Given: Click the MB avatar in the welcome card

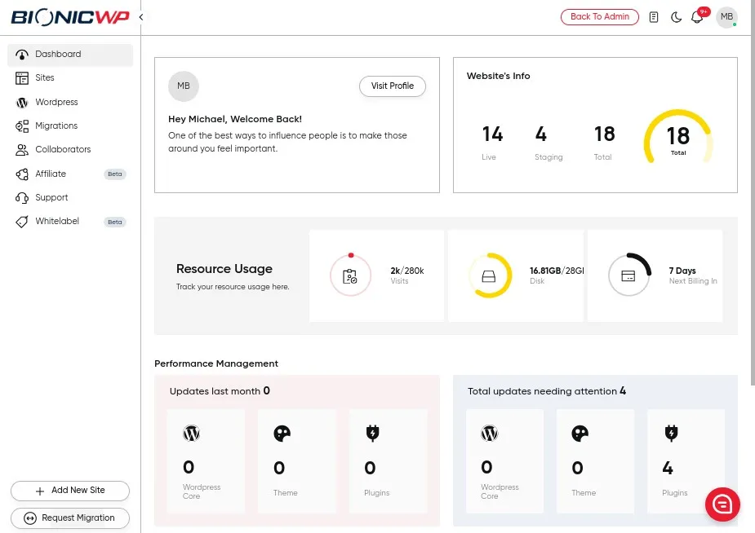Looking at the screenshot, I should click(184, 86).
